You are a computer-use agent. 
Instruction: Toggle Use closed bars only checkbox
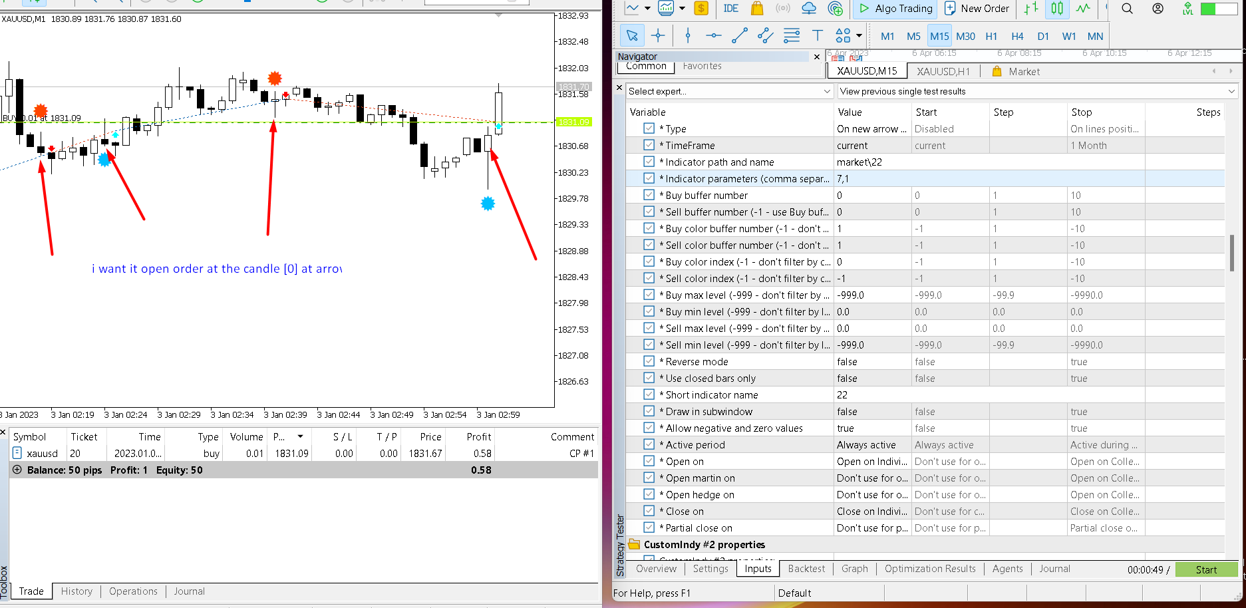[649, 378]
